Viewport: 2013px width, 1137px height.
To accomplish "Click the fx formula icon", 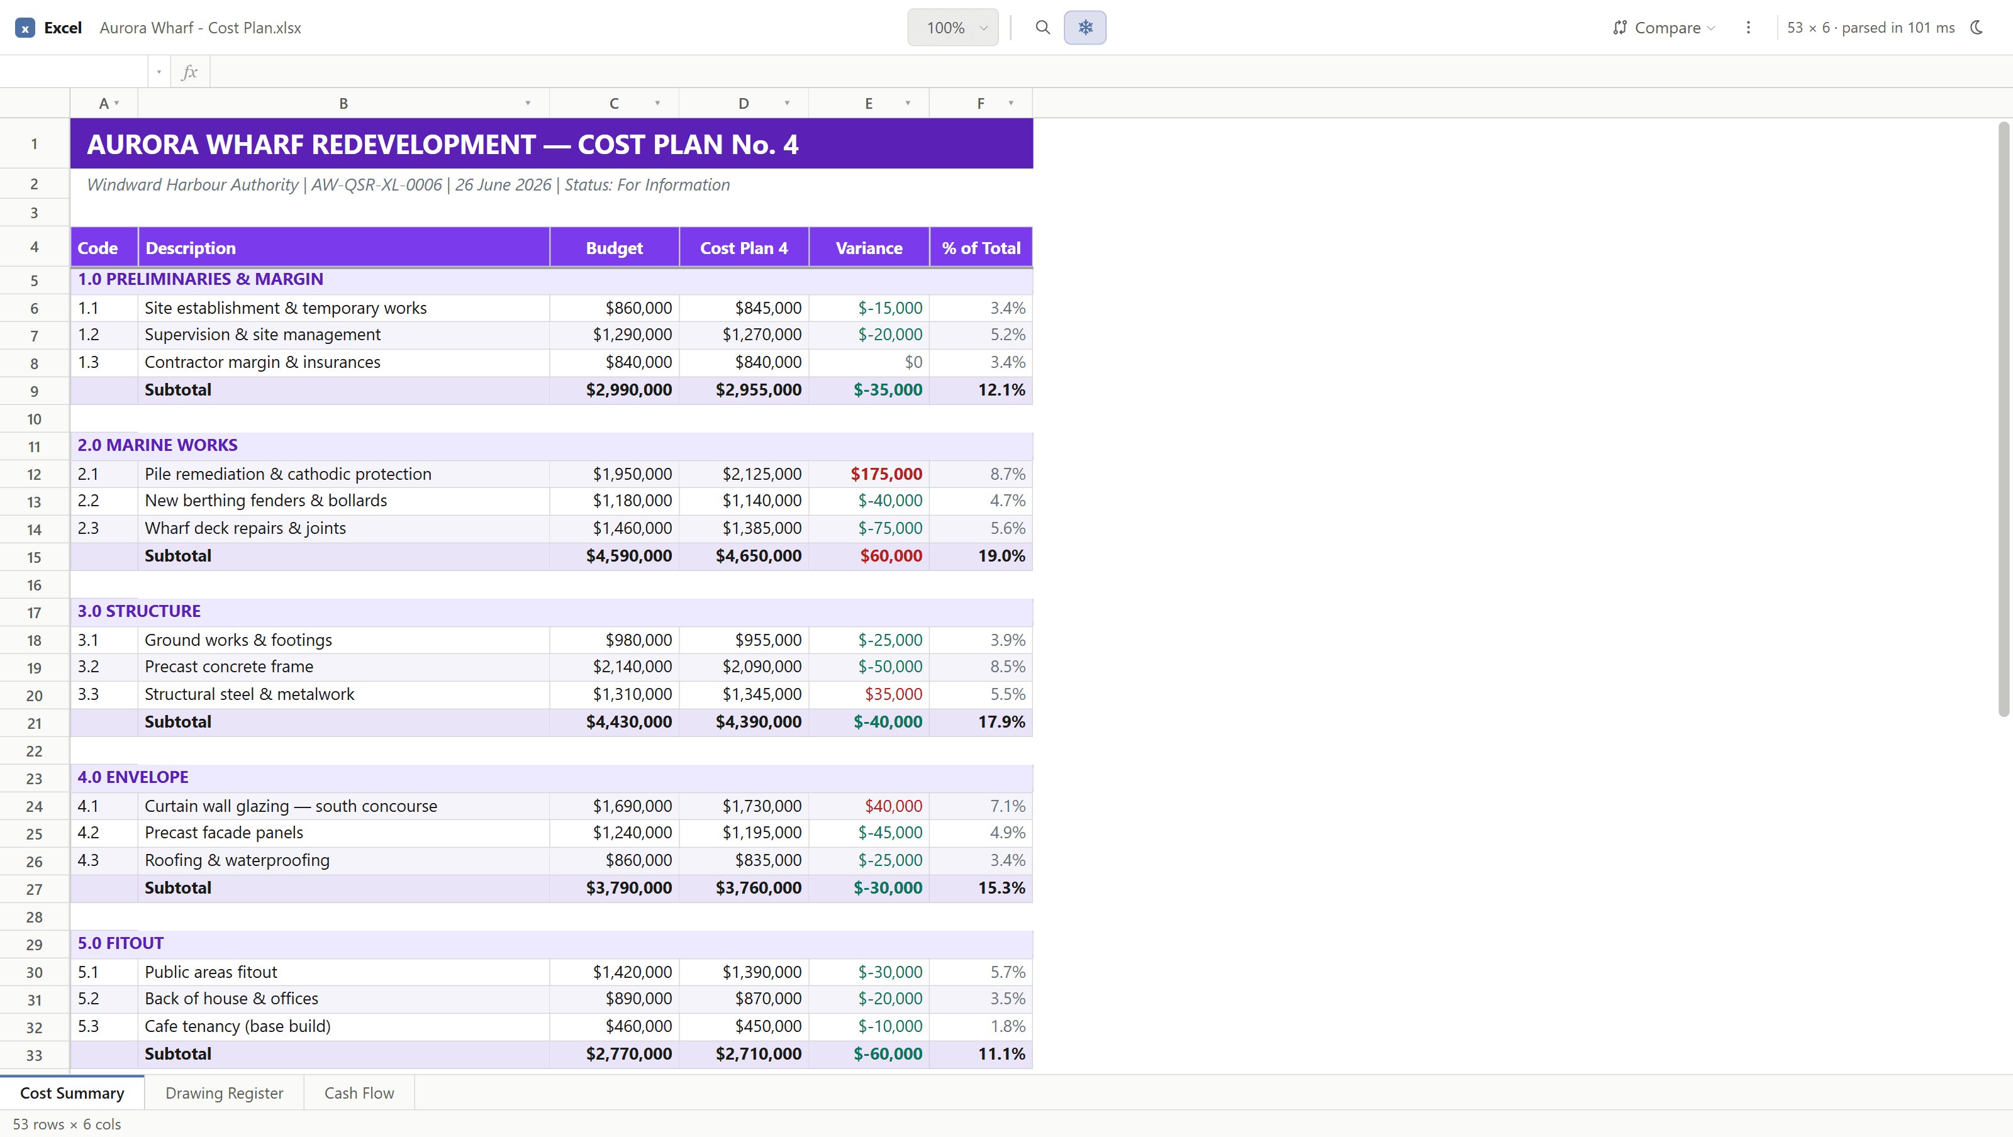I will tap(189, 72).
